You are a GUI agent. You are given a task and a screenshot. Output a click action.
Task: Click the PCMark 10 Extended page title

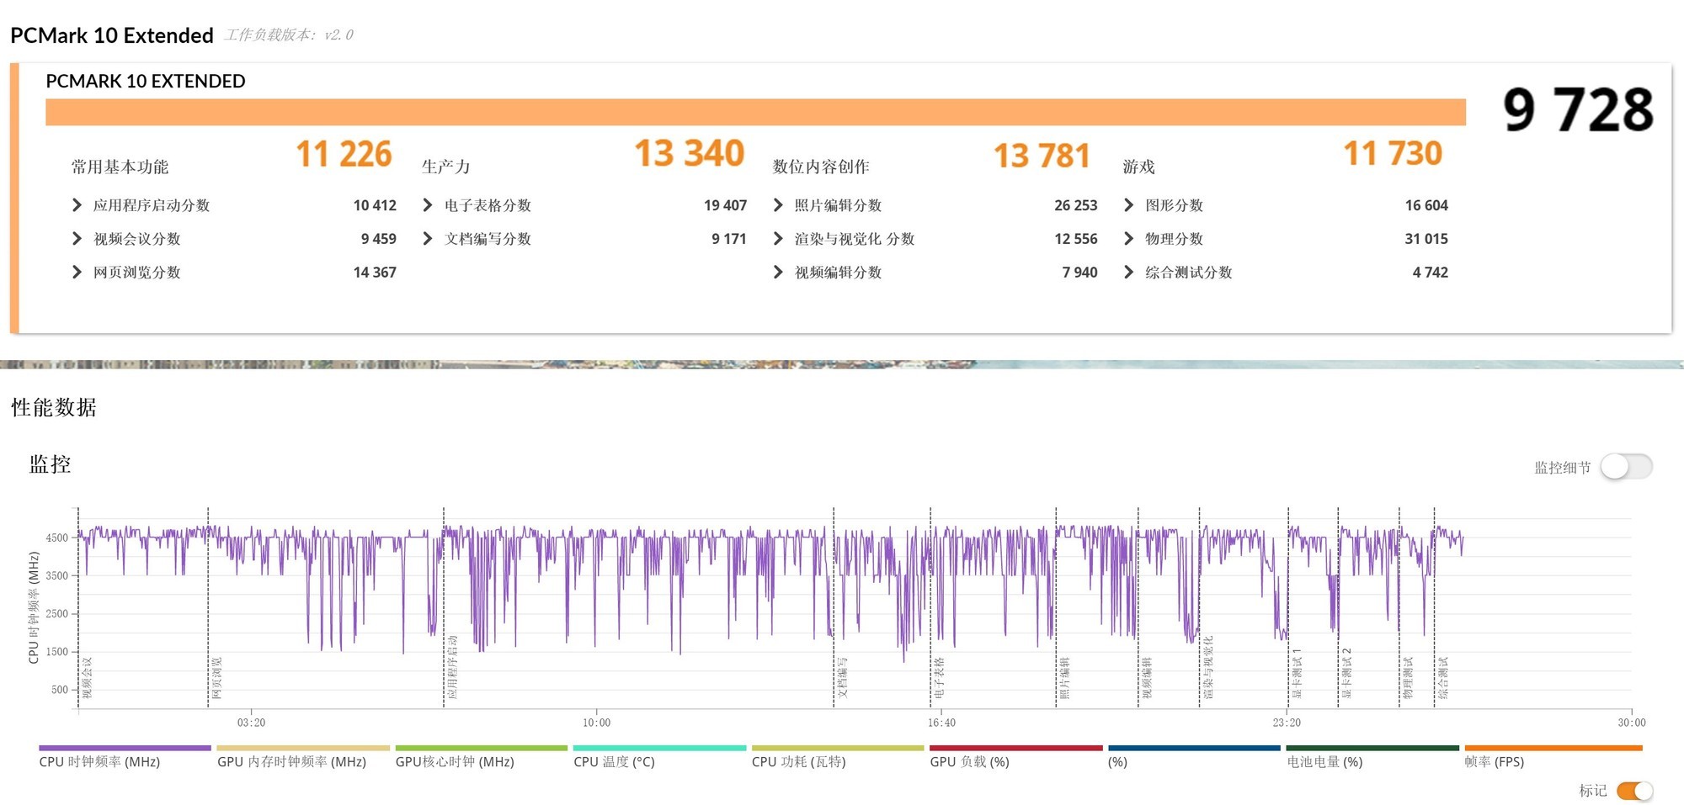click(x=110, y=35)
